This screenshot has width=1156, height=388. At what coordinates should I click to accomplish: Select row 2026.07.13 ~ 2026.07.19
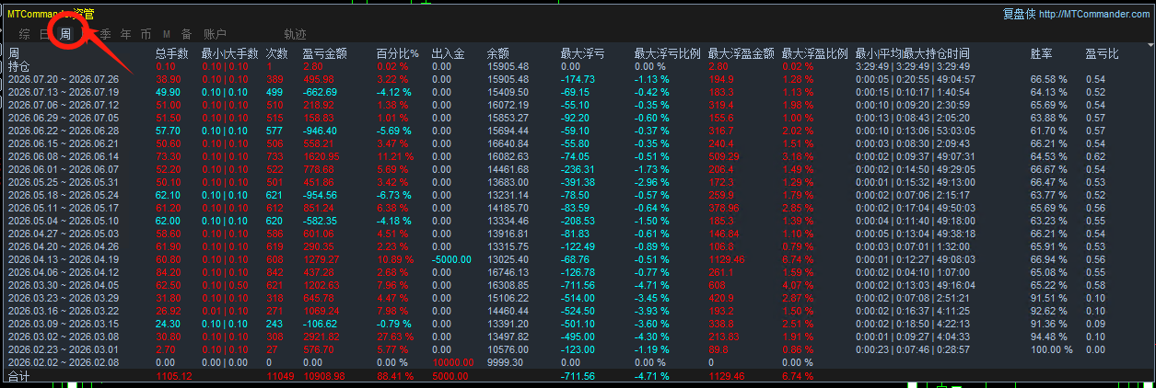pos(64,93)
